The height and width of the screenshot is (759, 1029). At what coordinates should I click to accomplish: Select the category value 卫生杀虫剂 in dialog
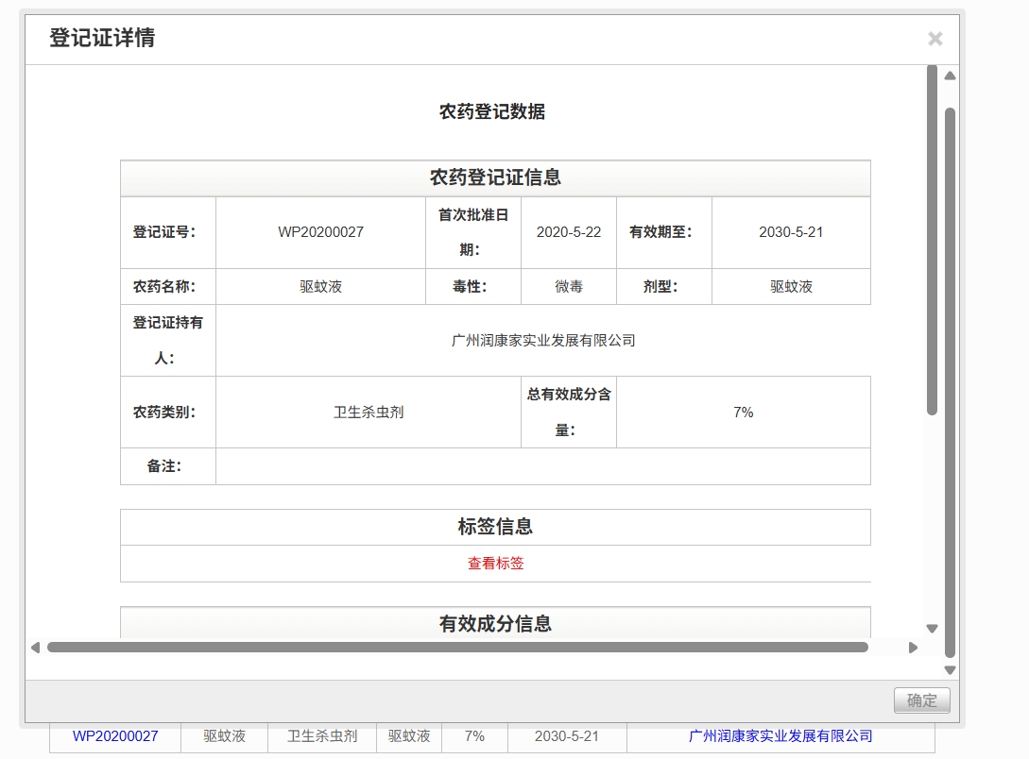369,413
